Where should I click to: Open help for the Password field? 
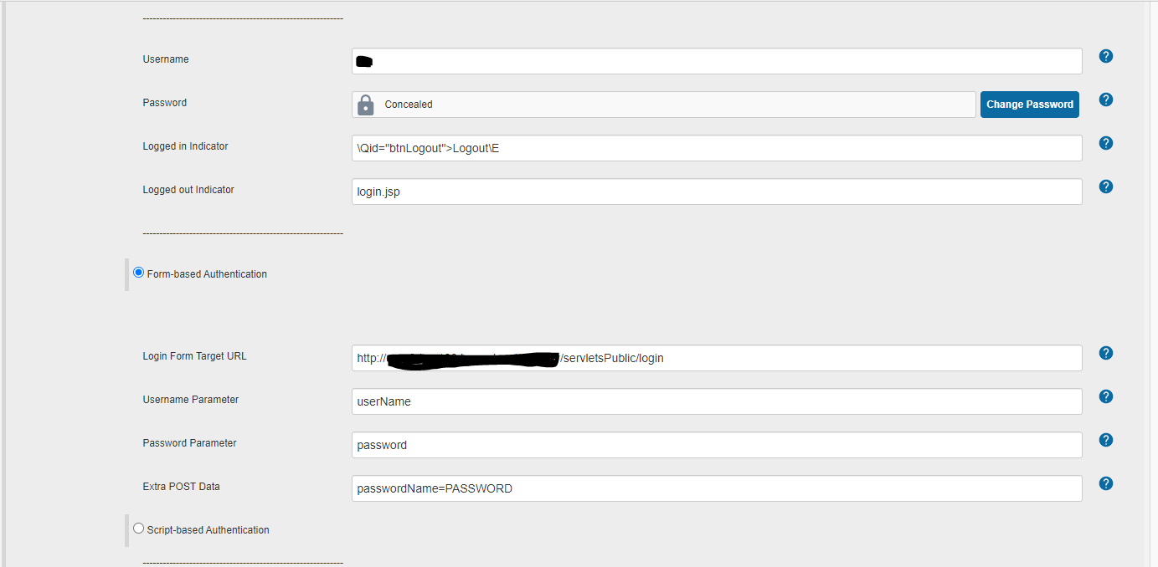[x=1105, y=100]
